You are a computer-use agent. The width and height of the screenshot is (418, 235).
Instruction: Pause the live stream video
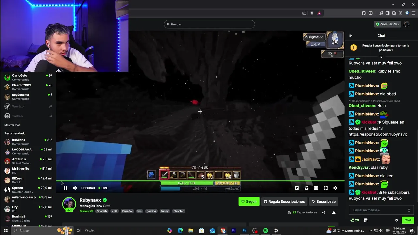tap(65, 188)
